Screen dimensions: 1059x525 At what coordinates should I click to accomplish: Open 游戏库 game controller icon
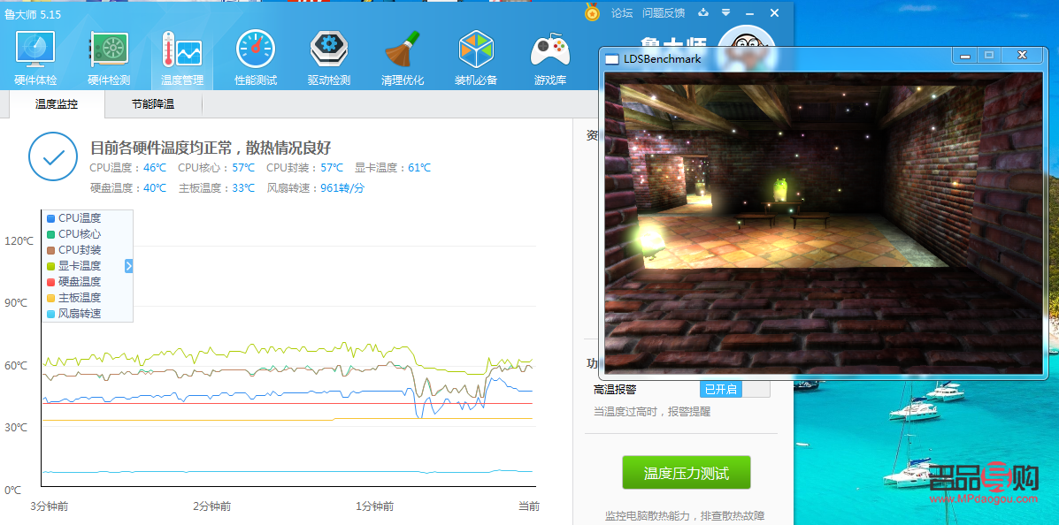pos(549,55)
